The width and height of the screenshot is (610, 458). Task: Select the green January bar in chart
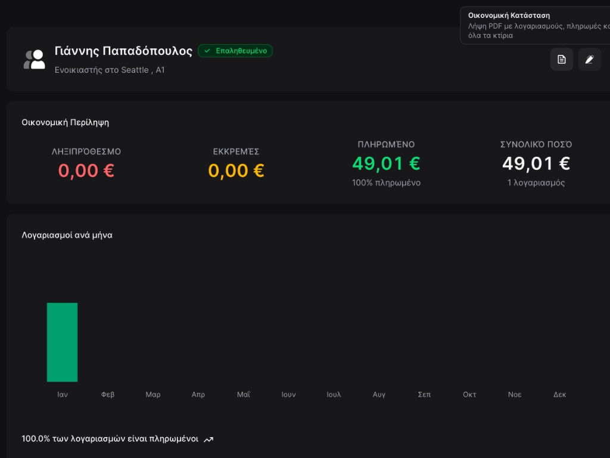click(x=63, y=342)
